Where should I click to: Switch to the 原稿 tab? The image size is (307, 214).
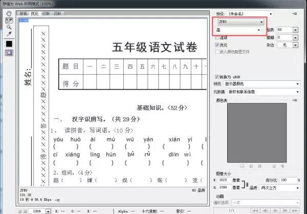[24, 13]
